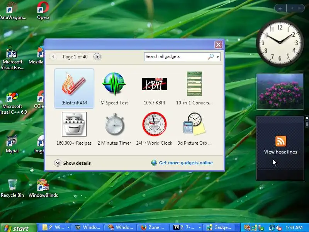Expand Show details chevron
This screenshot has width=309, height=232.
tap(58, 163)
